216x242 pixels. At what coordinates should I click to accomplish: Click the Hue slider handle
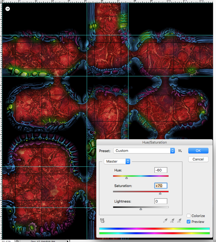click(x=126, y=178)
